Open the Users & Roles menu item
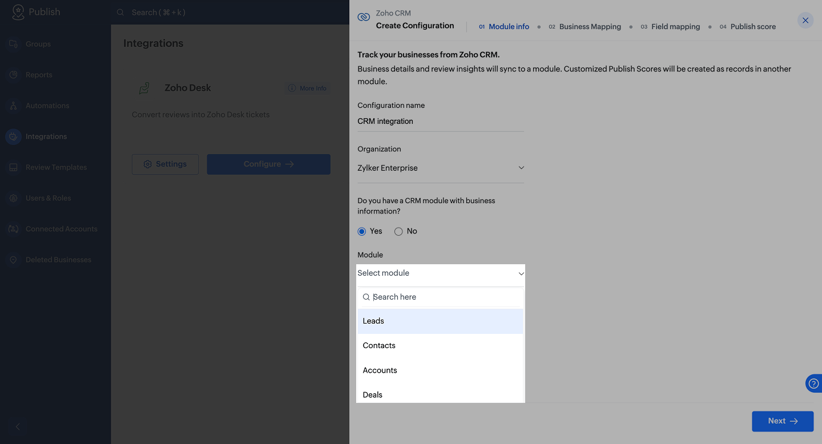Viewport: 822px width, 444px height. pos(49,198)
